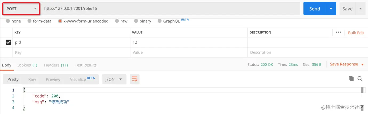Click the wrap lines icon
Viewport: 368px width, 114px height.
coord(135,79)
